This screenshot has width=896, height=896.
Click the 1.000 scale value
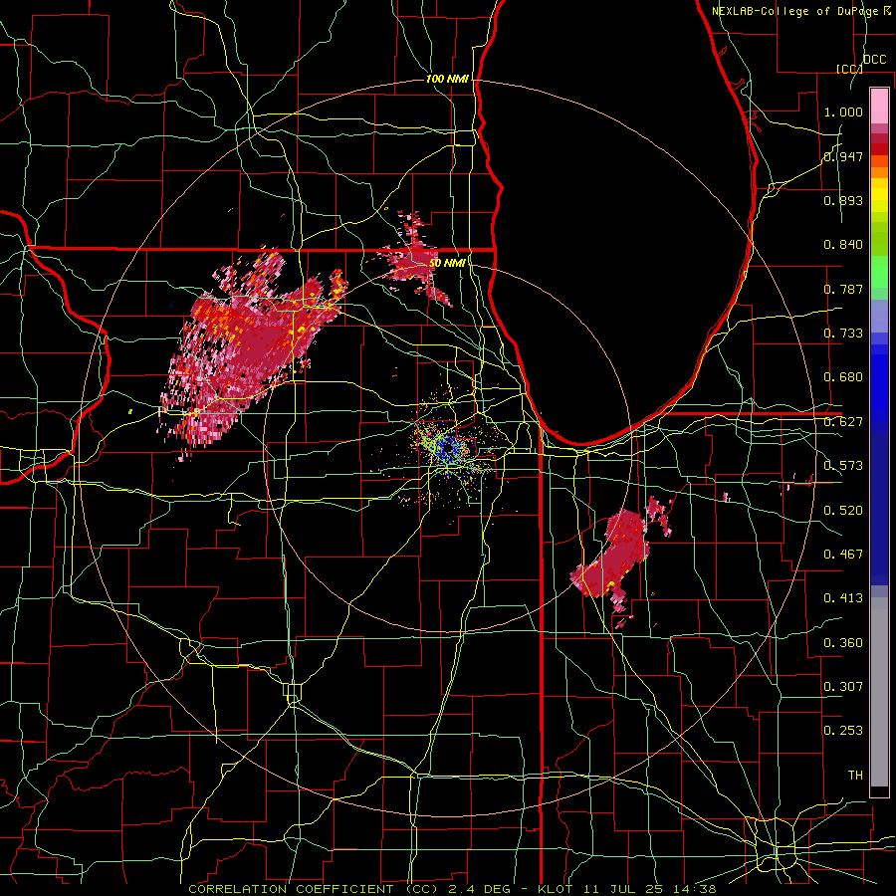tap(843, 112)
